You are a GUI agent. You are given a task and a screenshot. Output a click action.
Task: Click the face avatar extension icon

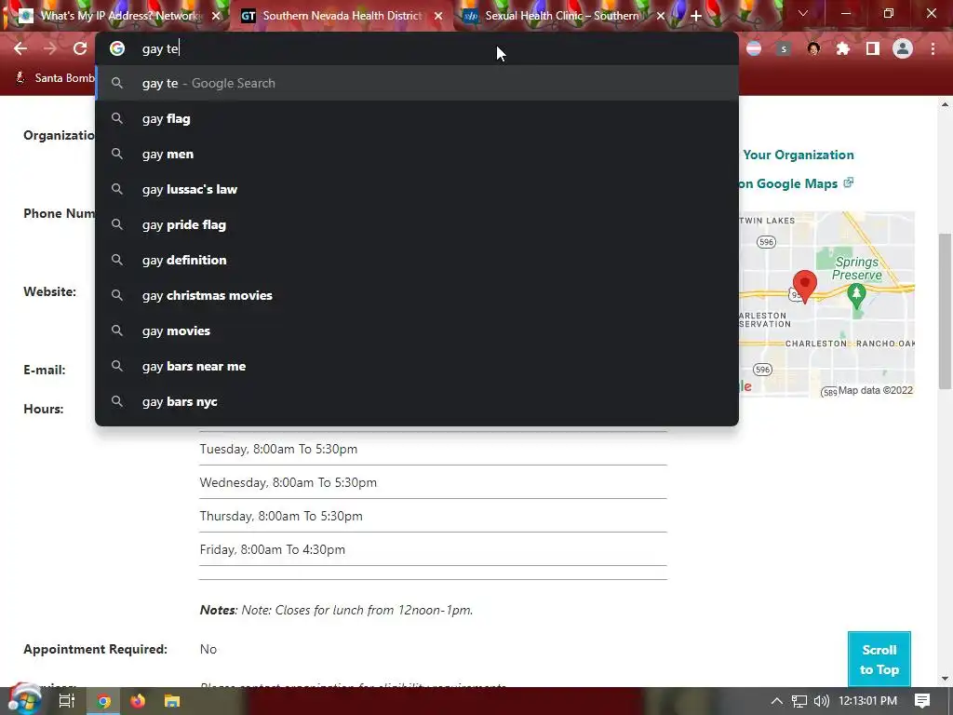tap(813, 48)
